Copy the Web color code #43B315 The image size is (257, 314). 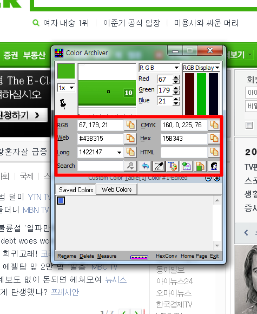[x=130, y=139]
